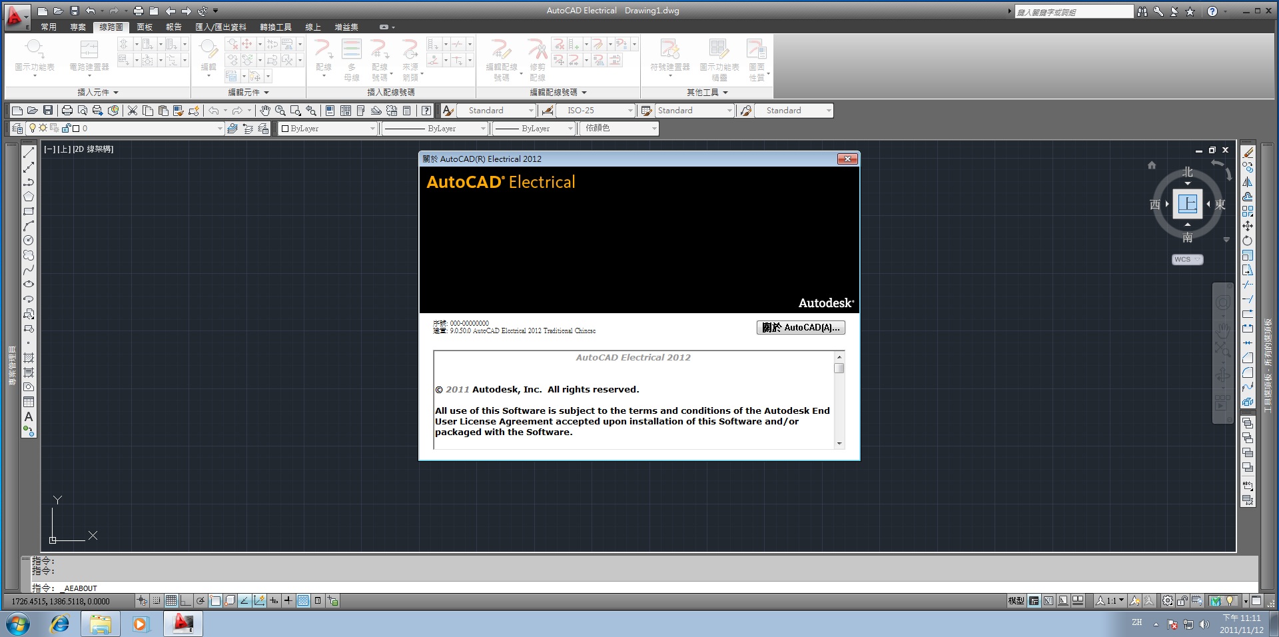Select the Polygon draw tool
Viewport: 1279px width, 637px height.
(x=29, y=197)
